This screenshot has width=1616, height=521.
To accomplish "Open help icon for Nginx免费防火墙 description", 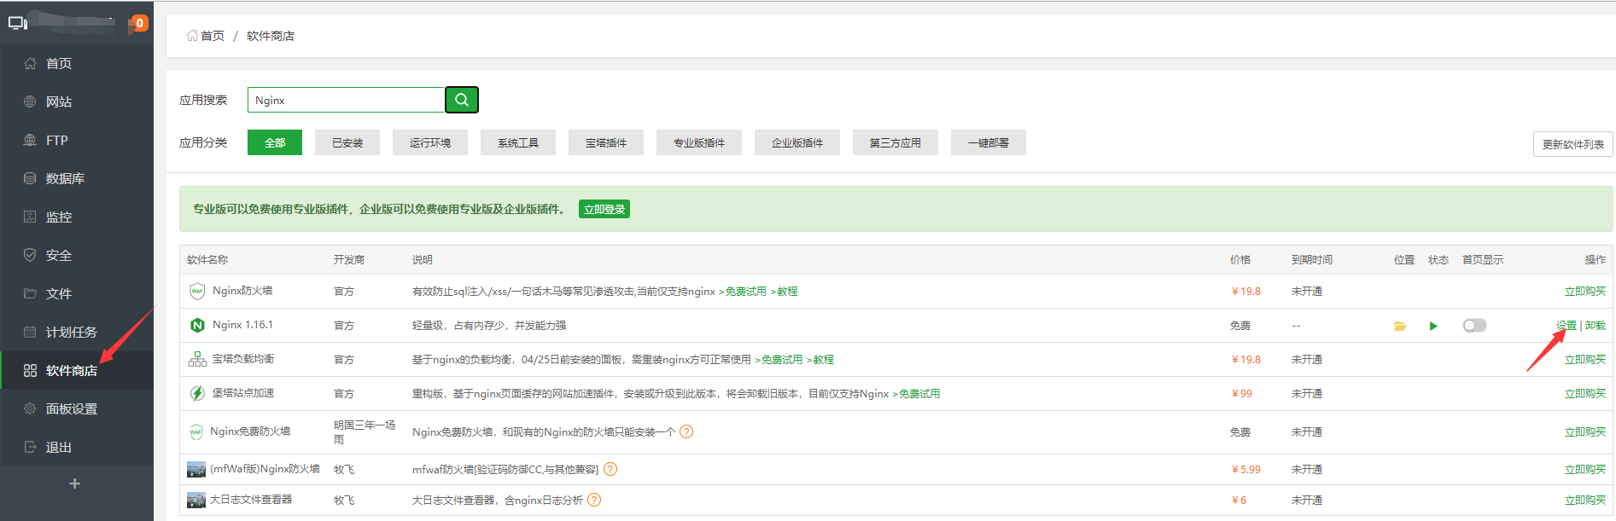I will tap(686, 431).
